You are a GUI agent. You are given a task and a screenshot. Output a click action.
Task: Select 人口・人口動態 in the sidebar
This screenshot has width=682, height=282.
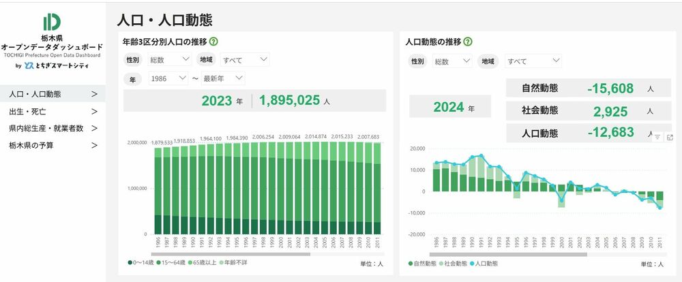point(53,94)
